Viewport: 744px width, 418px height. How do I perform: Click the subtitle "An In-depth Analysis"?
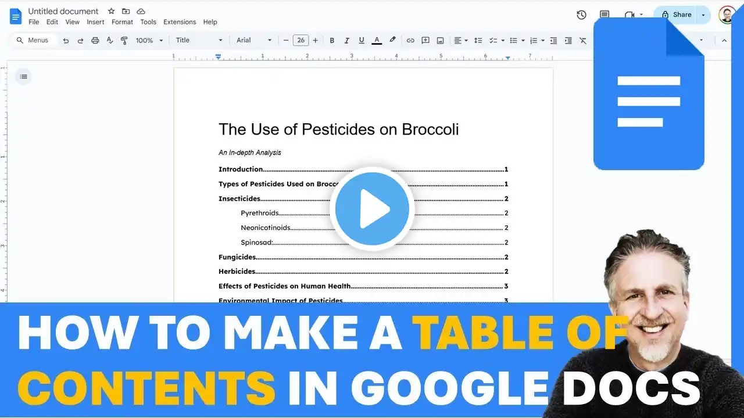(250, 153)
